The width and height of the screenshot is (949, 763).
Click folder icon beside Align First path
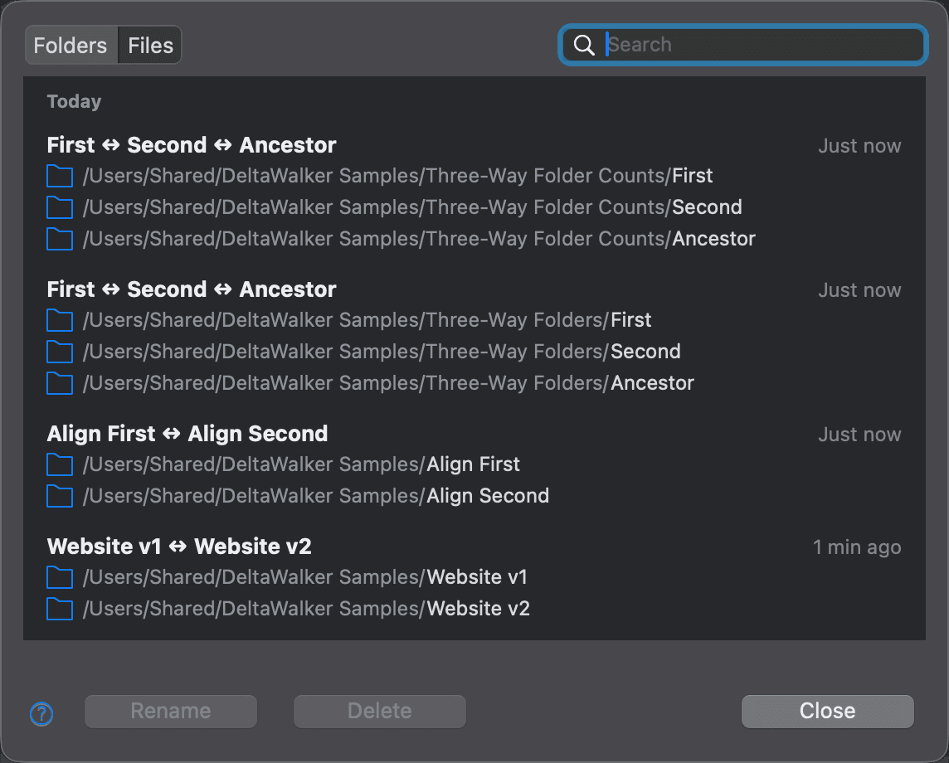pyautogui.click(x=60, y=464)
